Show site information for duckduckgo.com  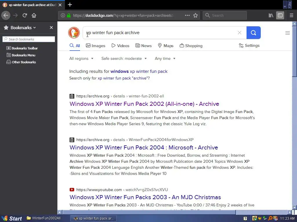click(63, 15)
